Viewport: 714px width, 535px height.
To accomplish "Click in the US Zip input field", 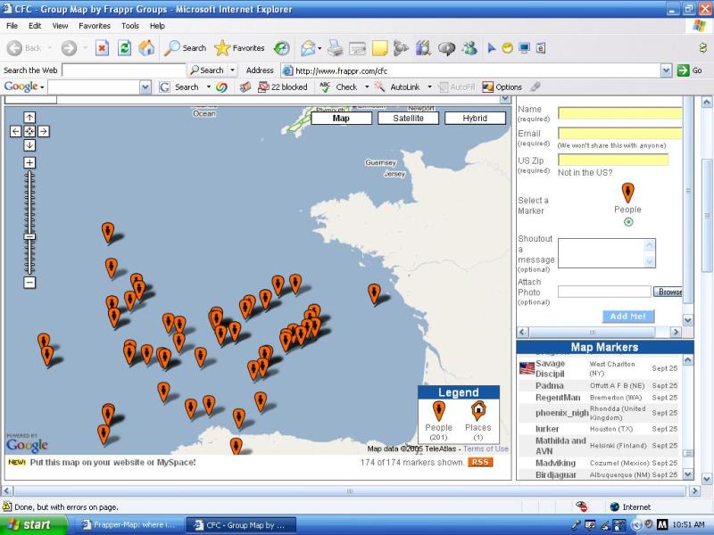I will 613,160.
